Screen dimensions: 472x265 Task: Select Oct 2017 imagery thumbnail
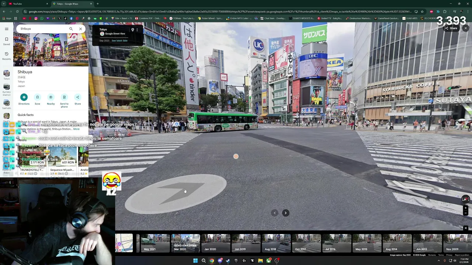click(306, 243)
